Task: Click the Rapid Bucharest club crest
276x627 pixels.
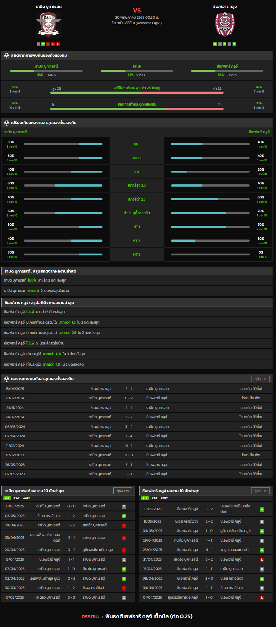Action: coord(48,25)
